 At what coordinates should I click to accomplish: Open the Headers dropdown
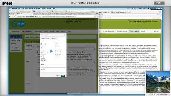coord(44,53)
